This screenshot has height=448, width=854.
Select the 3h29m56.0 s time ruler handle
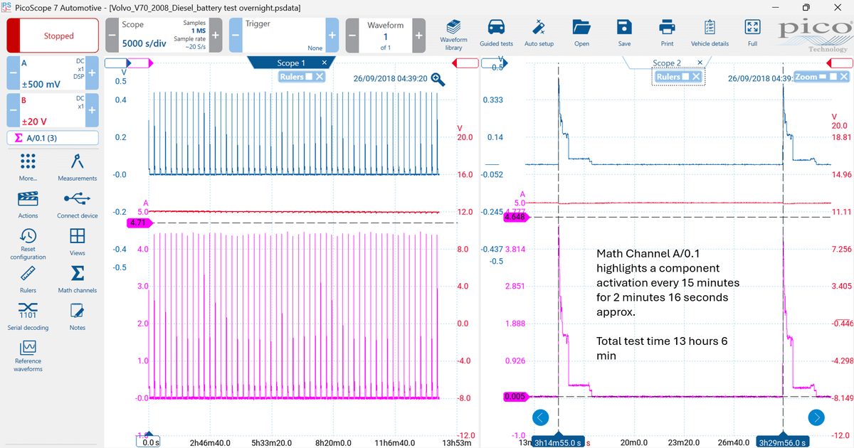(783, 442)
